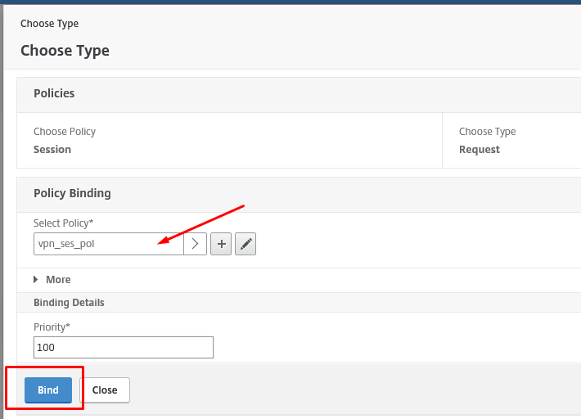Click the blue Bind button
581x419 pixels.
[48, 390]
